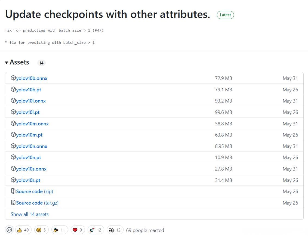The width and height of the screenshot is (308, 238).
Task: Toggle the thumbs up reaction
Action: (23, 230)
